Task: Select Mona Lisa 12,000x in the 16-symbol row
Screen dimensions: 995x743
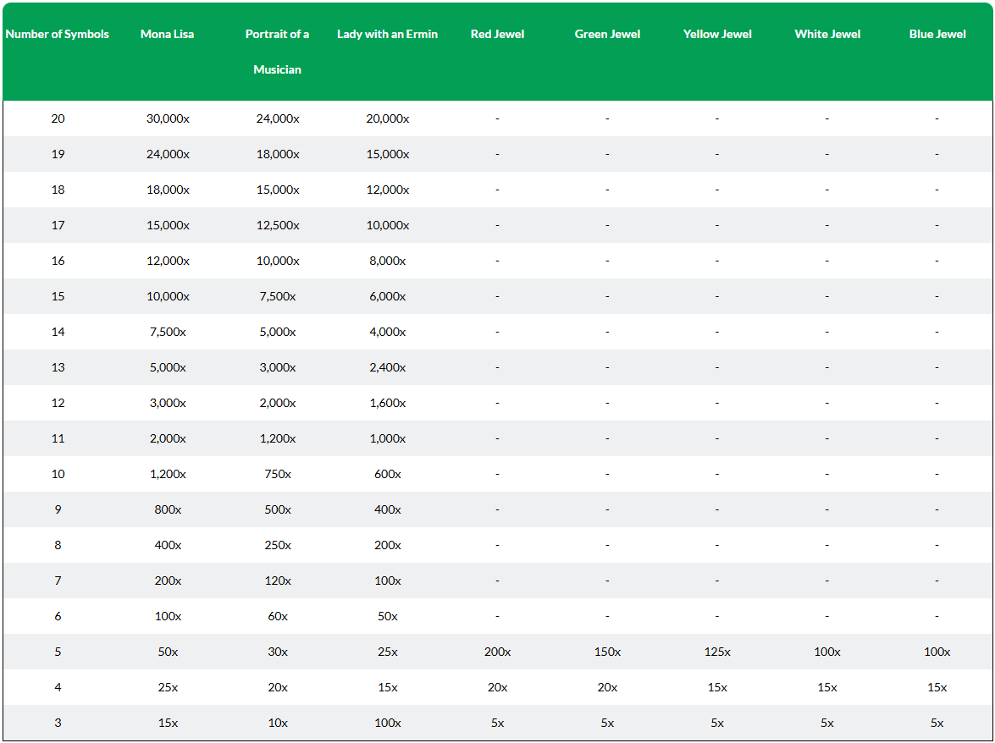Action: (x=168, y=261)
